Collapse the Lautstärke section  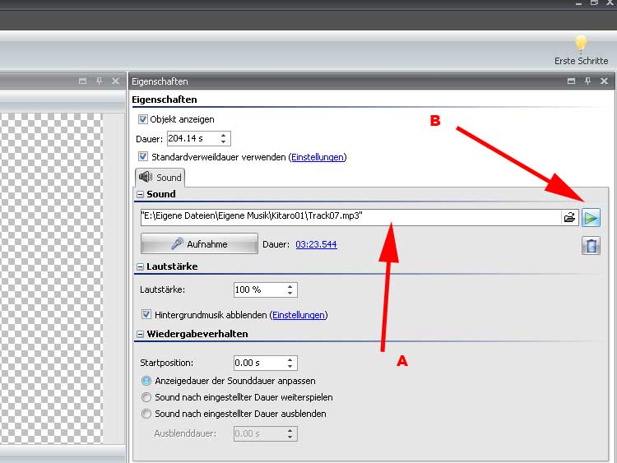point(140,267)
